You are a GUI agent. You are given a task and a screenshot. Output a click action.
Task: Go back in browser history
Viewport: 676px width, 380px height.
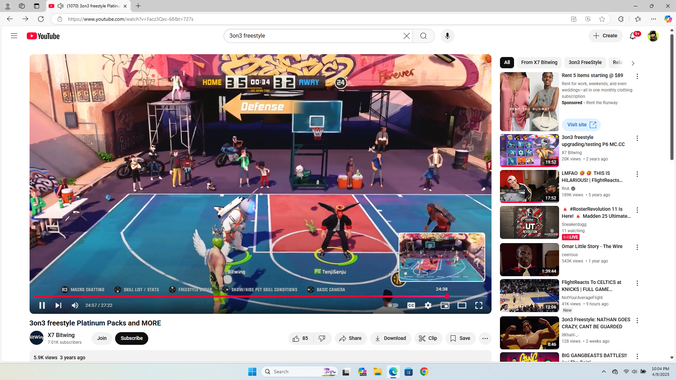10,19
